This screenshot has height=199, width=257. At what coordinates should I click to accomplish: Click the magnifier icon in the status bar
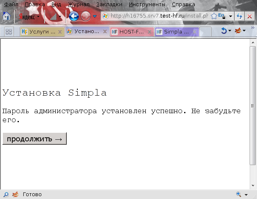pos(6,195)
